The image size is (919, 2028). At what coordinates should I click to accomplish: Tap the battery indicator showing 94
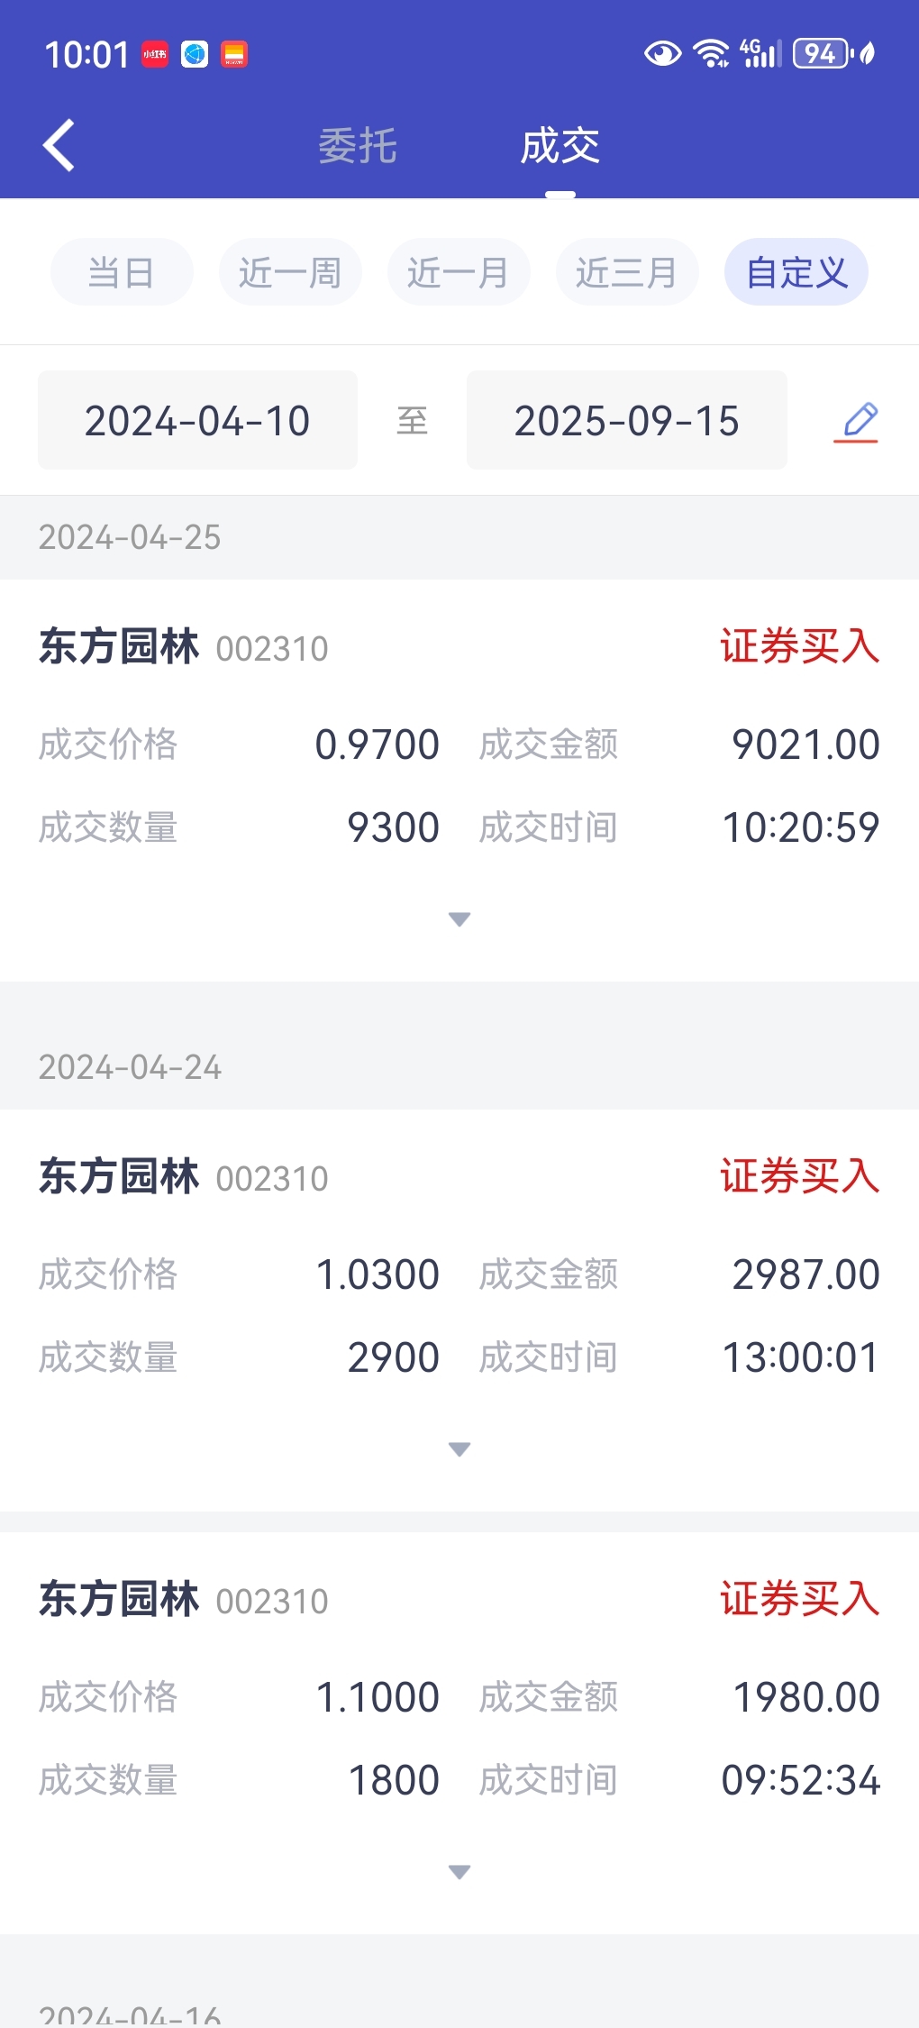click(822, 54)
